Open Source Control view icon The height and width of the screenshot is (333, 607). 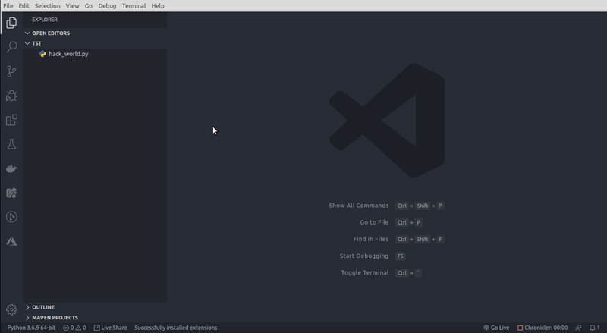pos(11,71)
